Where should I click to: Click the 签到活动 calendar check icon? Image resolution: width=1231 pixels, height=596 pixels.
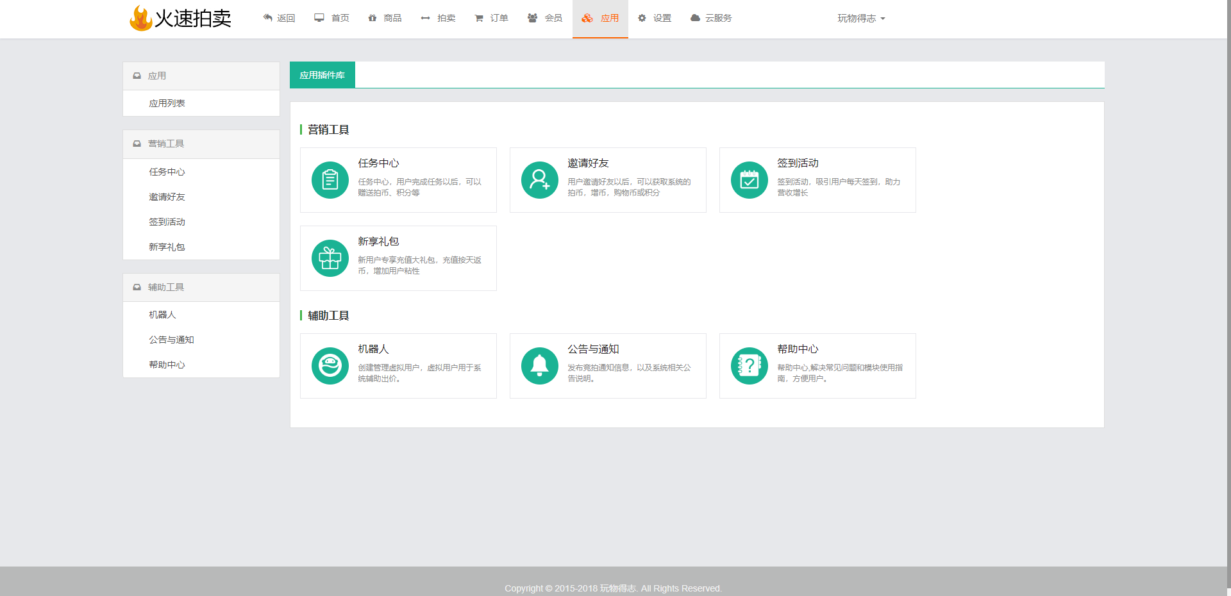pos(749,180)
